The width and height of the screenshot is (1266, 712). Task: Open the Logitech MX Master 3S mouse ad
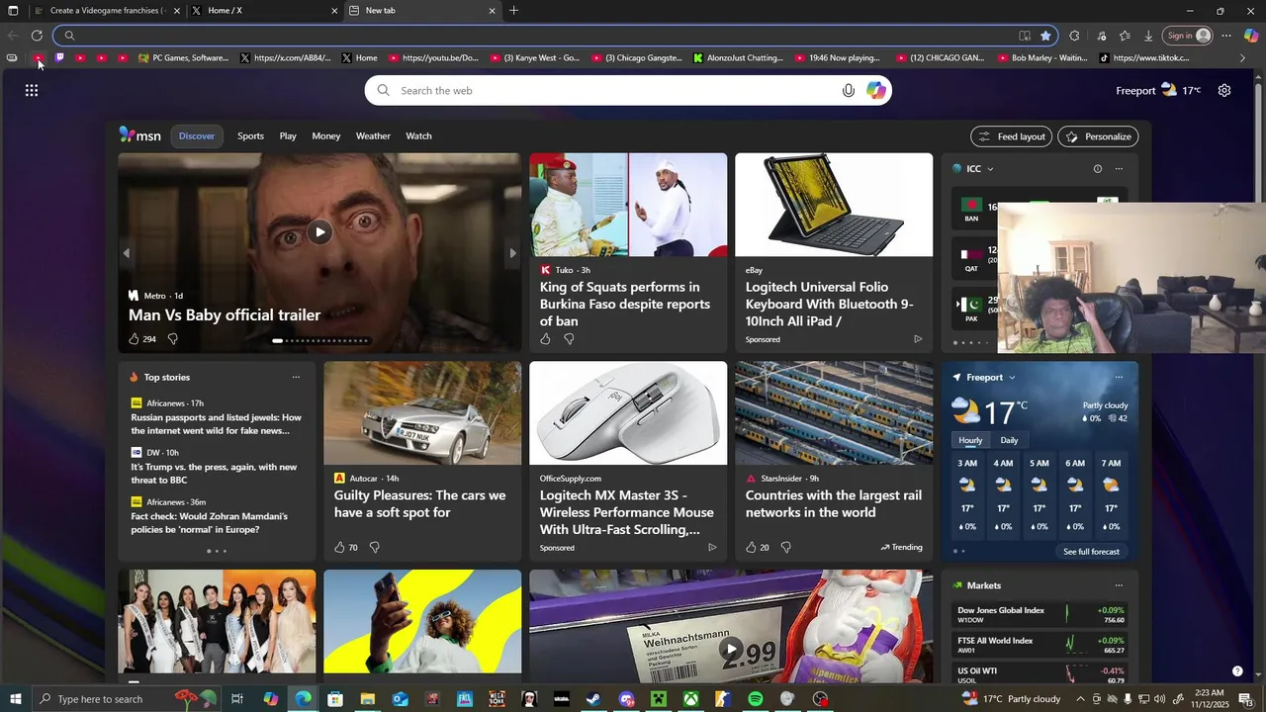click(x=628, y=461)
